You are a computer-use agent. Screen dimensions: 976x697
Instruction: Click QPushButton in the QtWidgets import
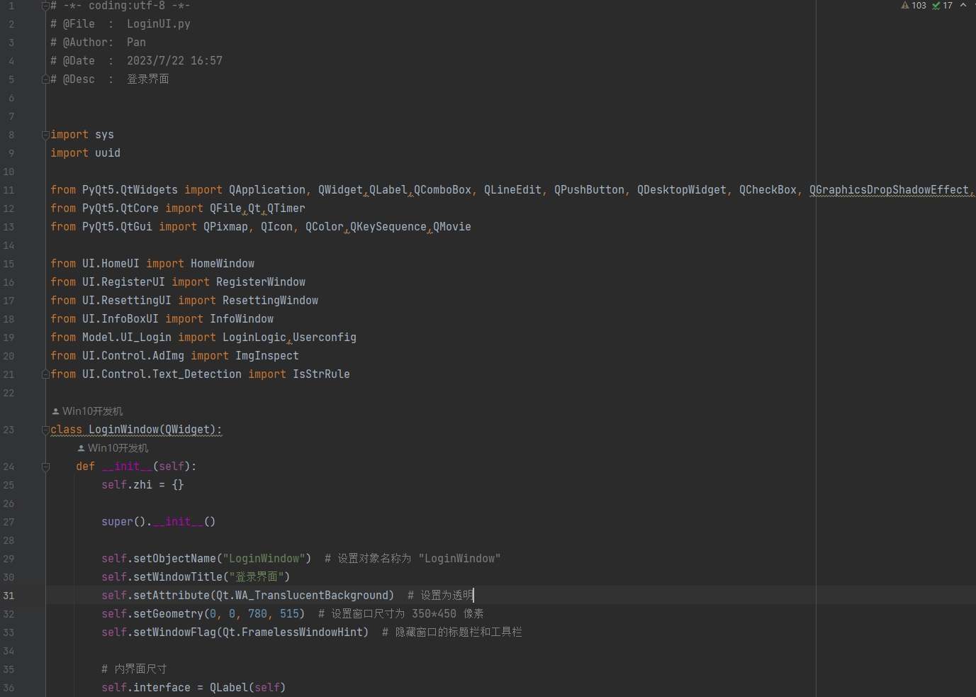point(589,190)
